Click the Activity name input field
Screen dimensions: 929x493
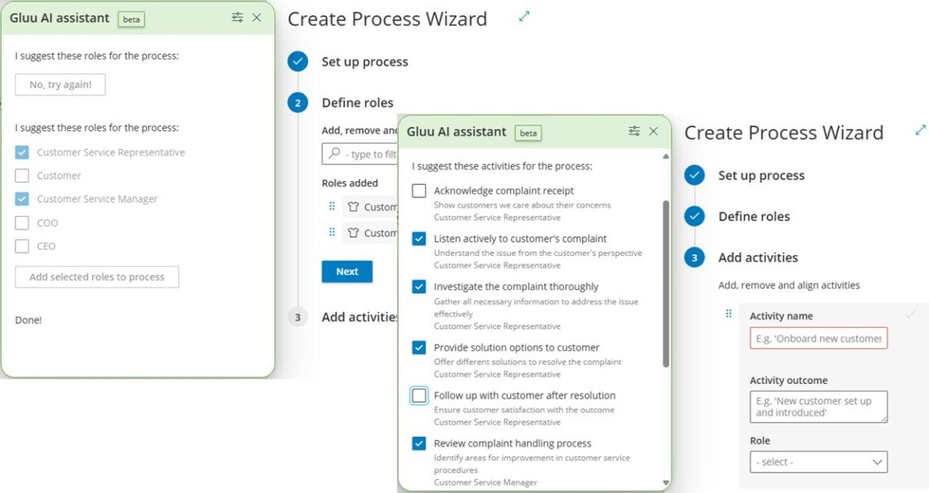(818, 338)
